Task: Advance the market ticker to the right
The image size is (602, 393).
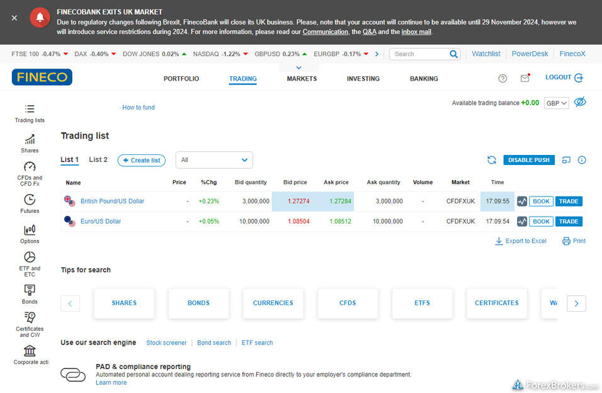Action: (x=377, y=54)
